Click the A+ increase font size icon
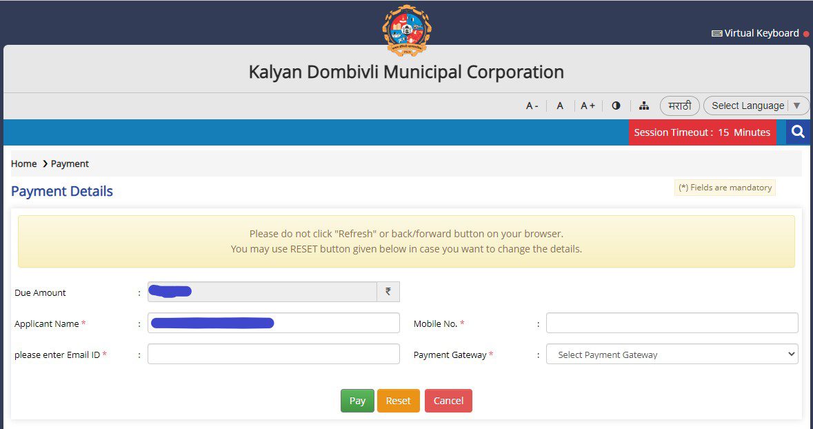Screen dimensions: 813x429 tap(587, 106)
